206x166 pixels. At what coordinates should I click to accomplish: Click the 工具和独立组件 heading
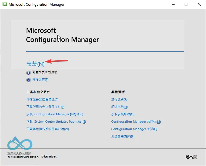click(x=38, y=92)
